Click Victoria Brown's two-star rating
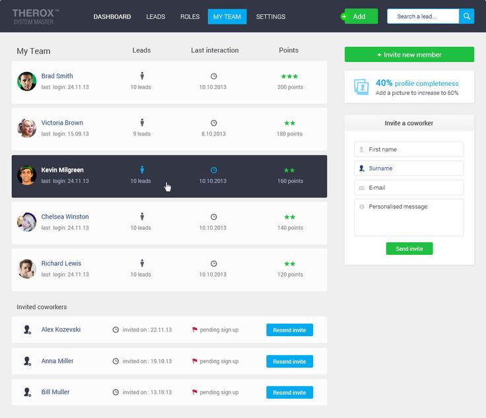Image resolution: width=486 pixels, height=418 pixels. pyautogui.click(x=289, y=123)
